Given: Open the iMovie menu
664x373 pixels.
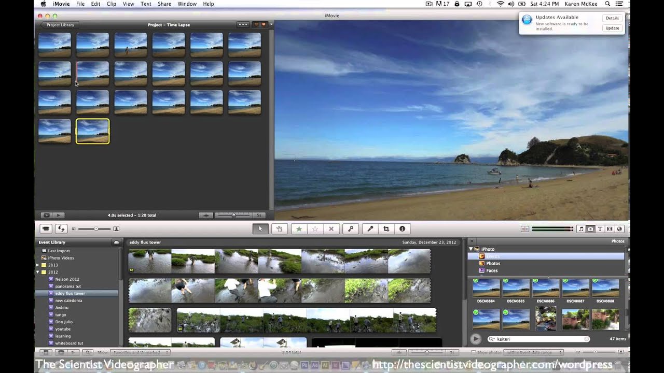Looking at the screenshot, I should tap(61, 4).
